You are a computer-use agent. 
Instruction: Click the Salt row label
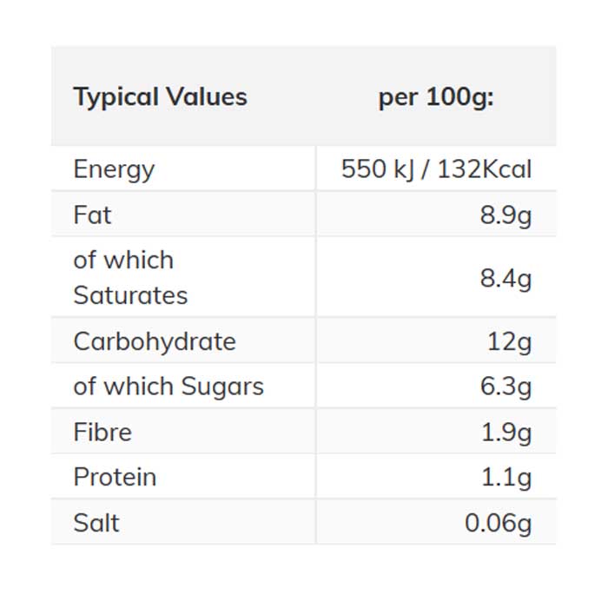click(96, 523)
